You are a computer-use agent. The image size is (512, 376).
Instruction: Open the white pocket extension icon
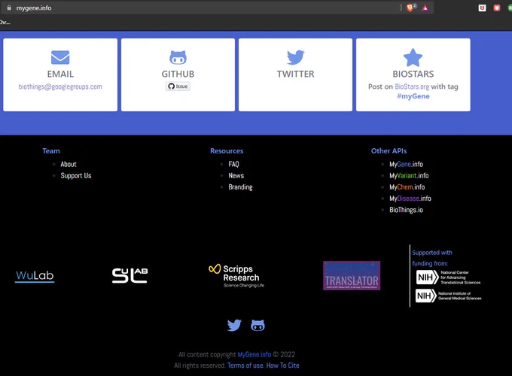[482, 8]
